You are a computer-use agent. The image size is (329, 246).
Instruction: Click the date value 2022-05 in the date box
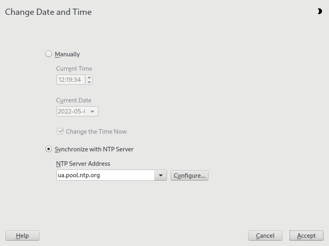(72, 111)
